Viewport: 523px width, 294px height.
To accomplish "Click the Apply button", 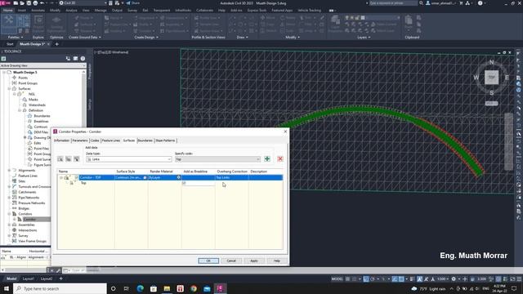I will tap(254, 261).
